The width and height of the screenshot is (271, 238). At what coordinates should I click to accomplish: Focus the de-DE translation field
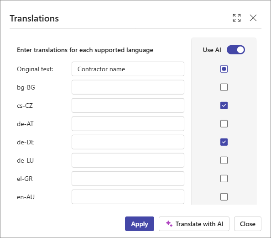128,142
